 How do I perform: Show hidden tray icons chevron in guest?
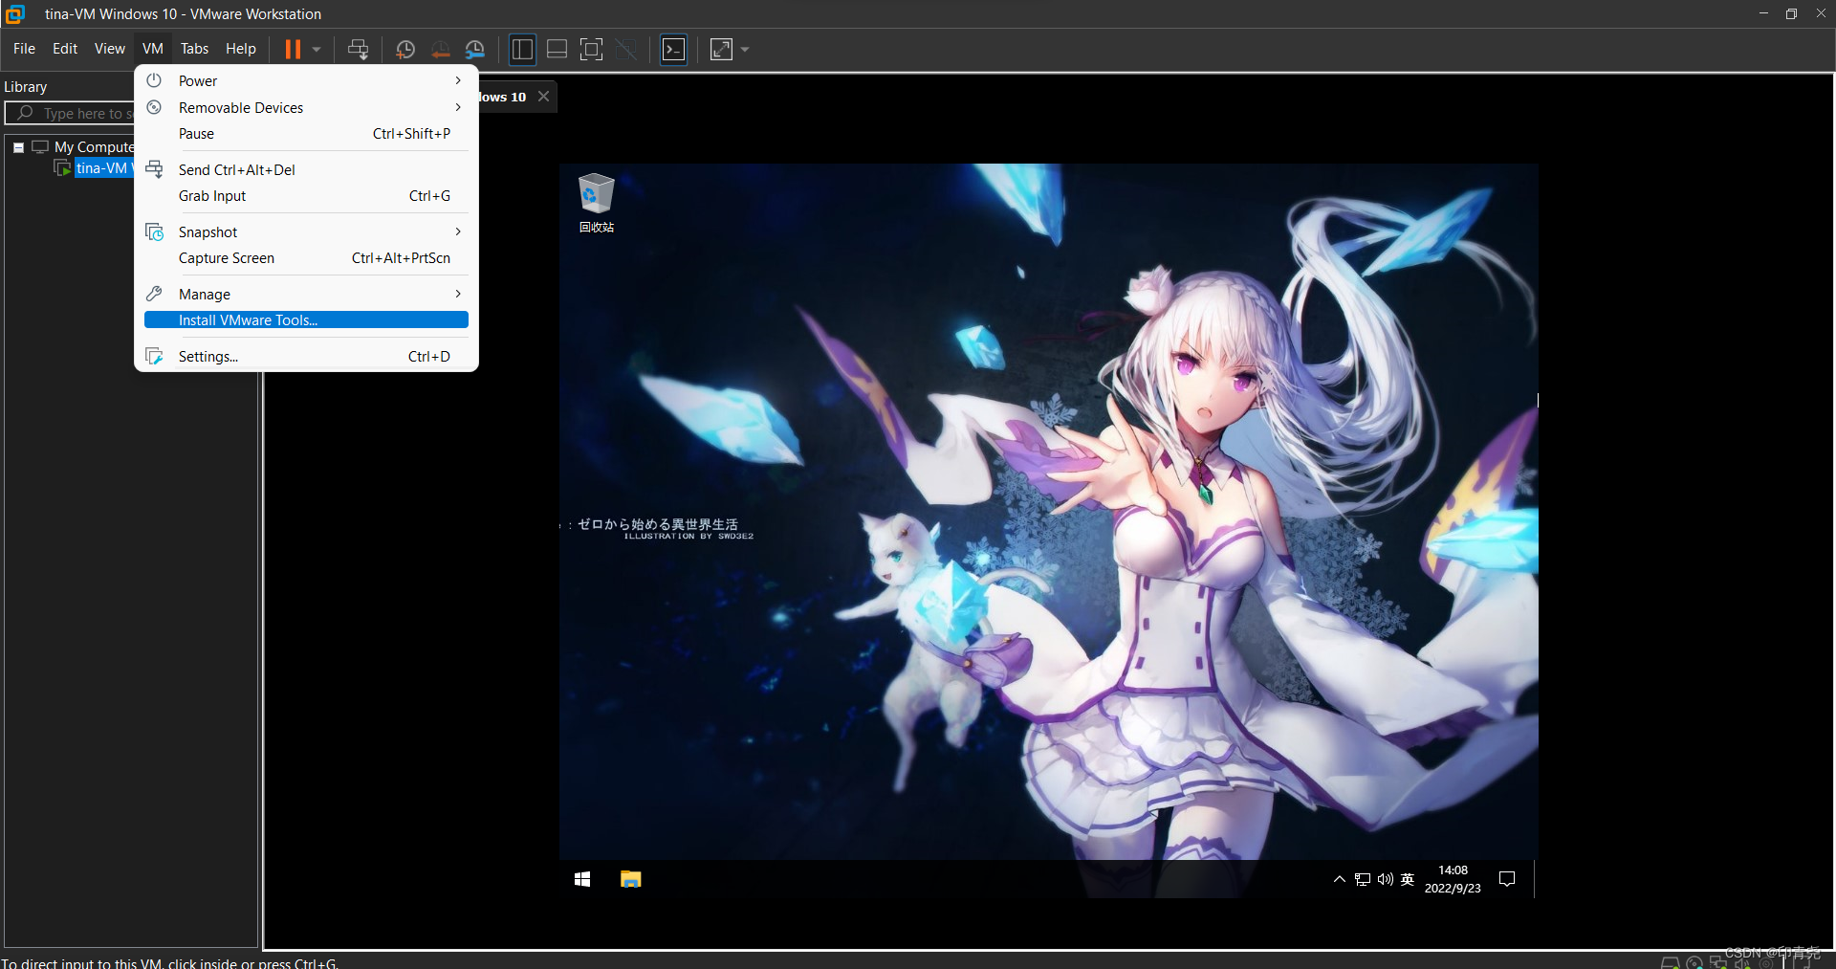click(1339, 879)
